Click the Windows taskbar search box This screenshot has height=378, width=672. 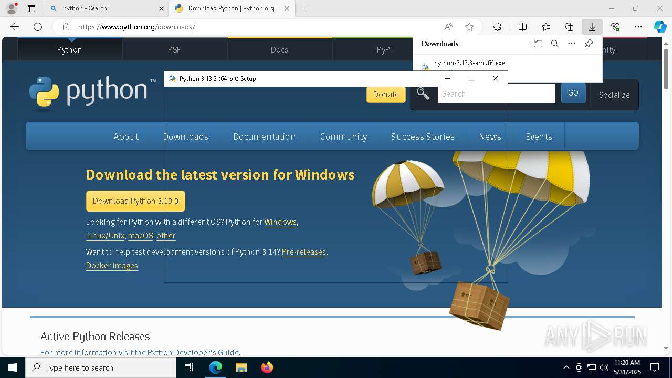click(x=101, y=367)
